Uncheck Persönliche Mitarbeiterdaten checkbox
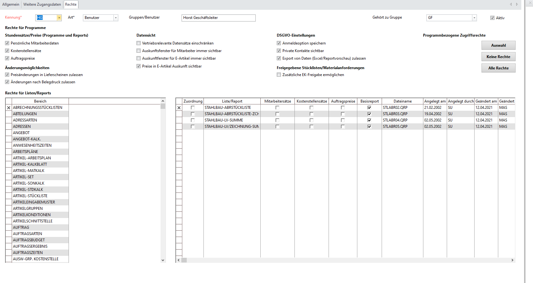 click(7, 43)
